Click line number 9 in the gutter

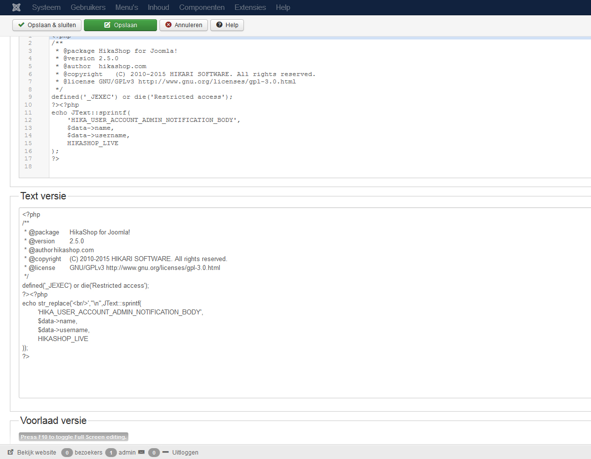(x=30, y=97)
